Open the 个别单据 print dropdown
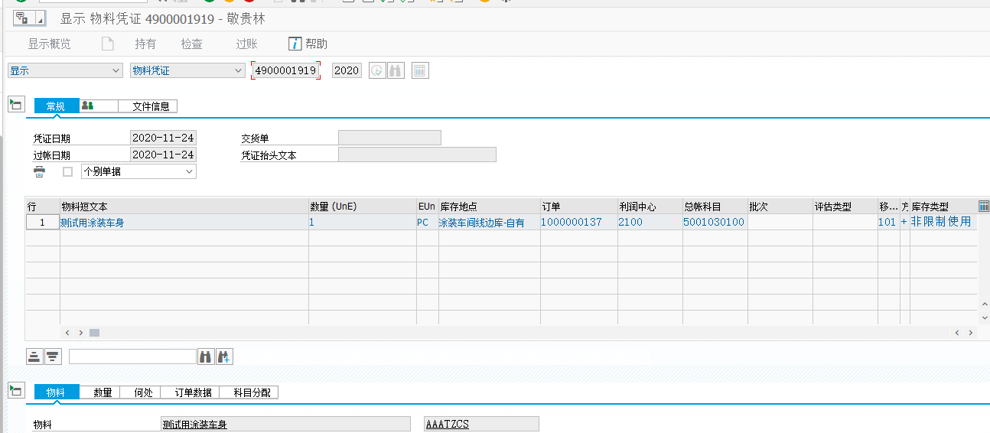The width and height of the screenshot is (990, 433). coord(139,171)
